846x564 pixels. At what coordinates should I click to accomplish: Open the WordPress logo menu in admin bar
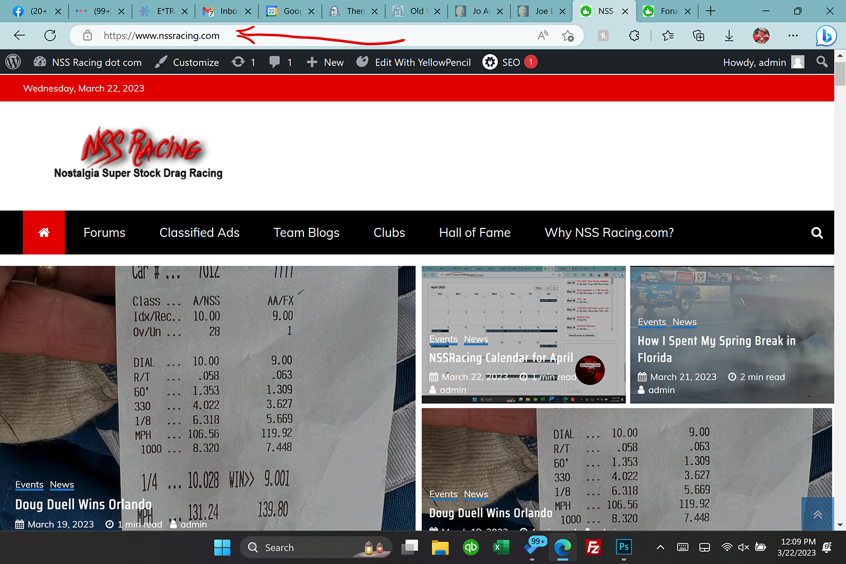tap(12, 62)
